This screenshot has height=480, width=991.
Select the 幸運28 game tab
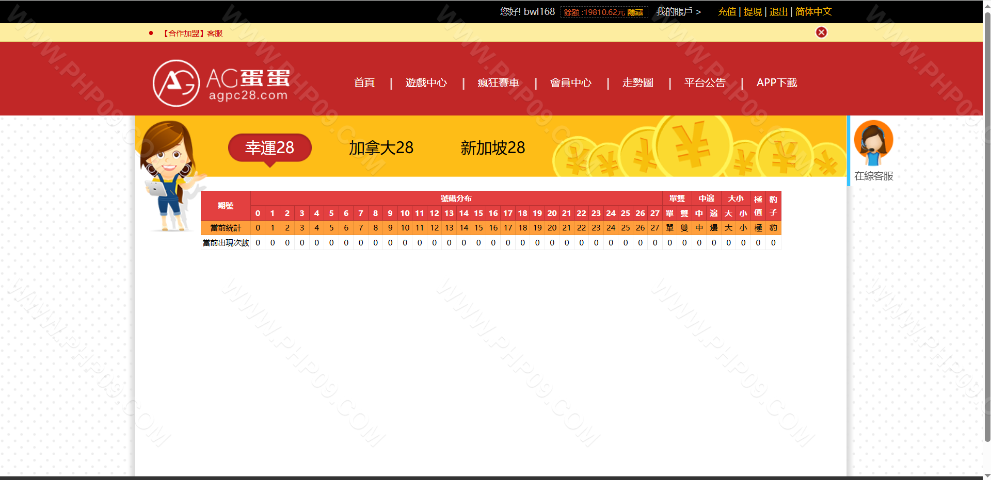point(269,148)
